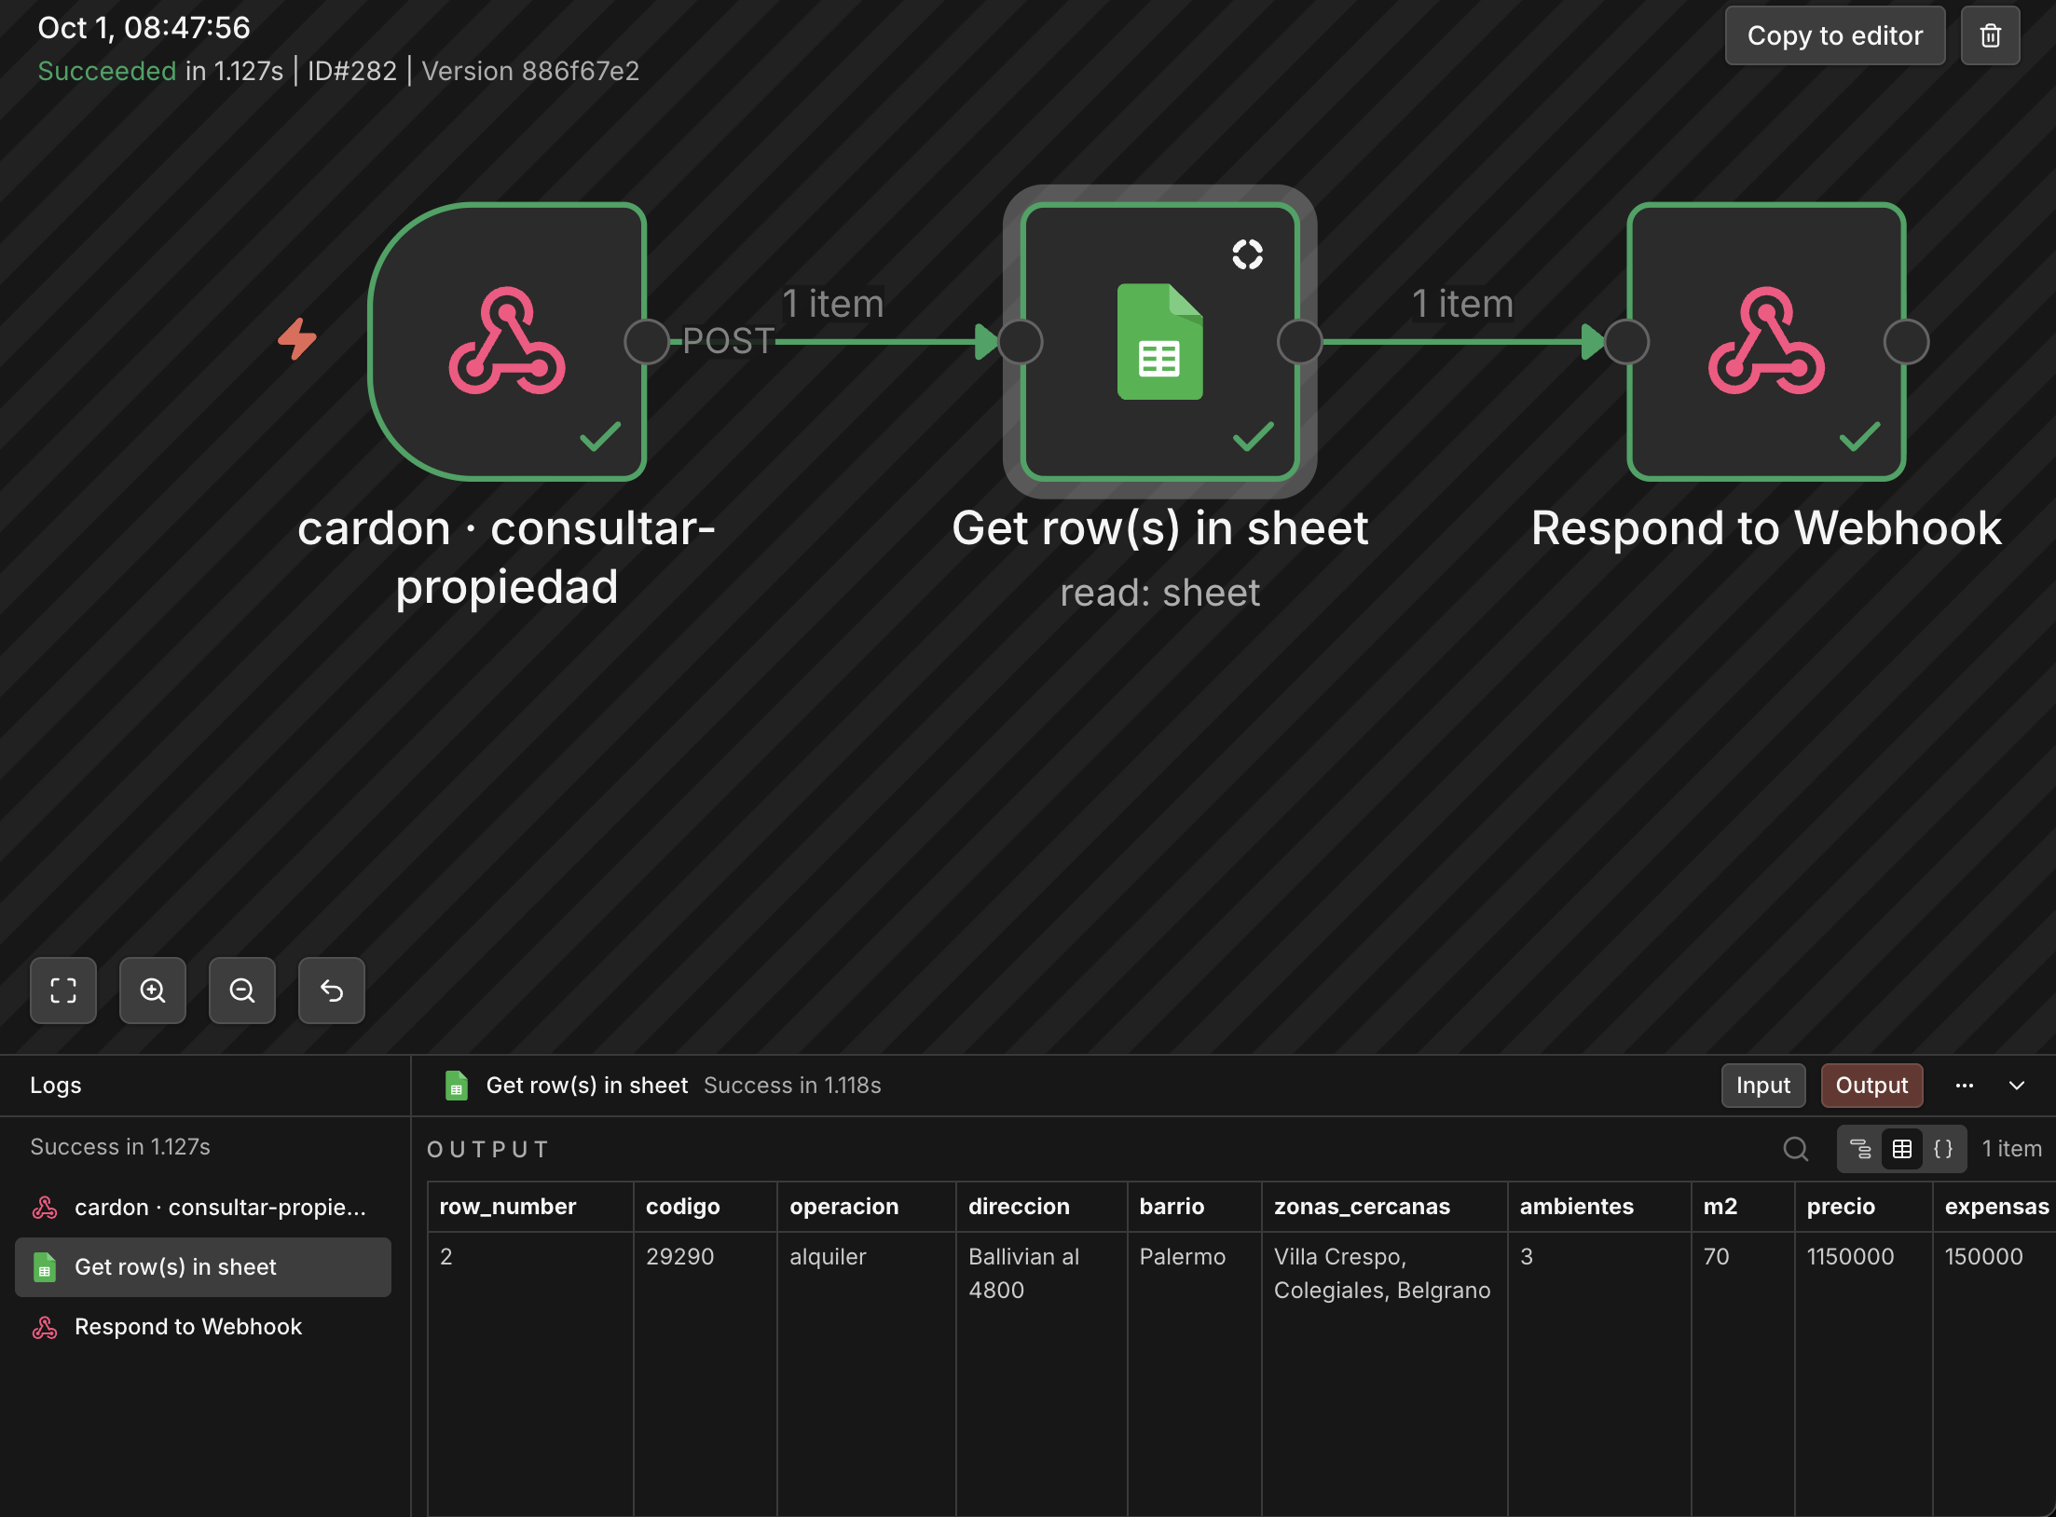Screen dimensions: 2056x1517
Task: Click the Copy to editor button
Action: click(1834, 35)
